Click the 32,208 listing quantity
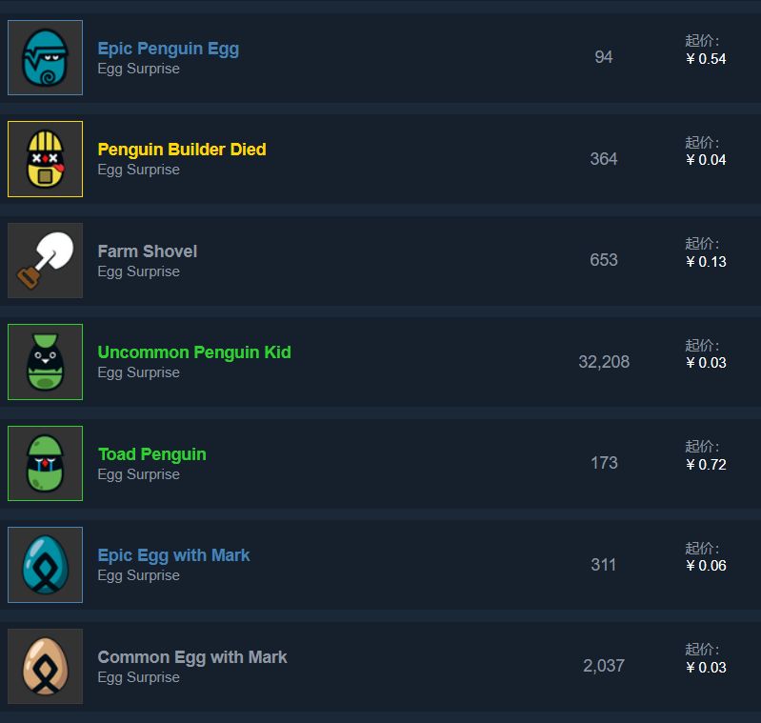 click(604, 362)
